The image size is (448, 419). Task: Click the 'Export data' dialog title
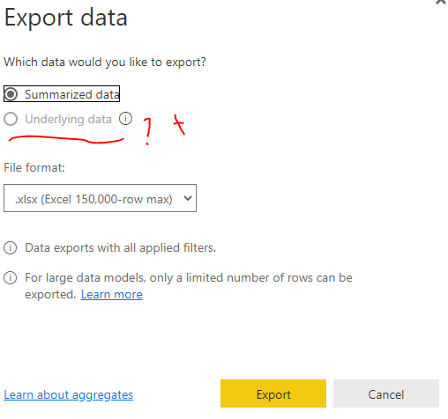(x=66, y=18)
